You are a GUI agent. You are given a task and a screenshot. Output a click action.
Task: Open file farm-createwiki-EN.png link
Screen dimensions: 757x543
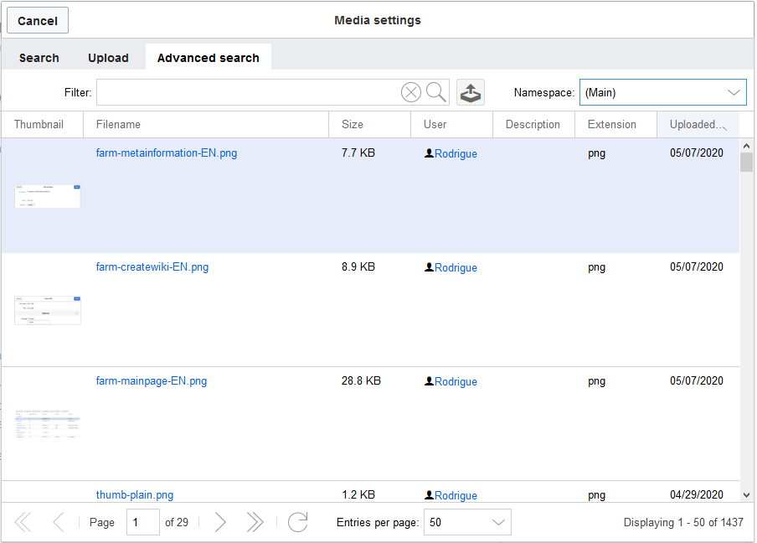point(152,267)
